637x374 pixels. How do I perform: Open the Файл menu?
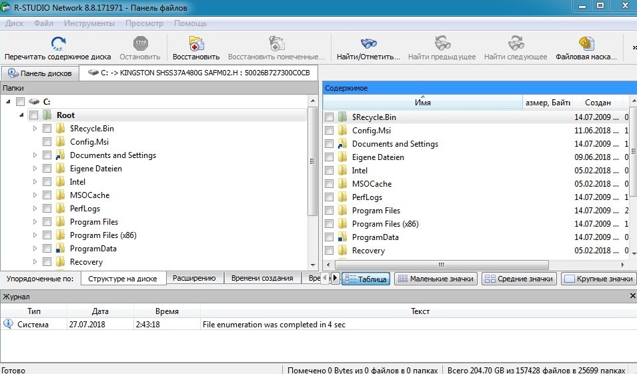43,23
